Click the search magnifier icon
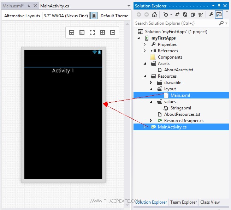Screen dimensions: 231x210 click(x=221, y=23)
